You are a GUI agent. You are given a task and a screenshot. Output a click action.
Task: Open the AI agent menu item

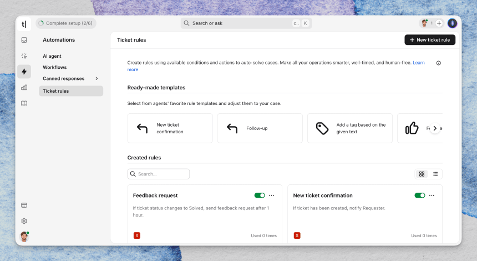coord(52,56)
